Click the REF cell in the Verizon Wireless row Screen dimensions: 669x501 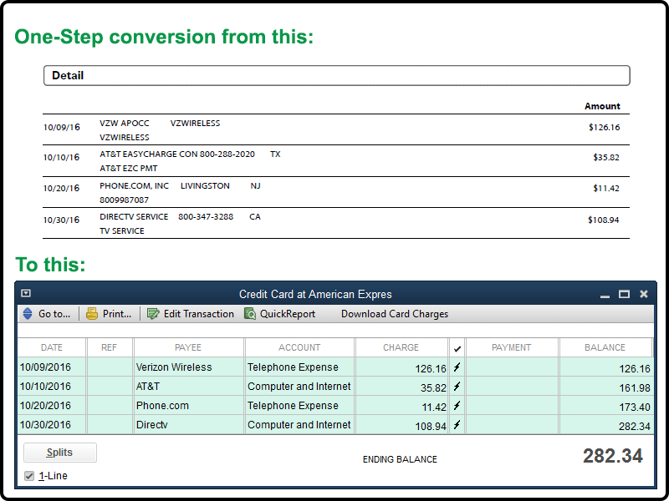110,367
